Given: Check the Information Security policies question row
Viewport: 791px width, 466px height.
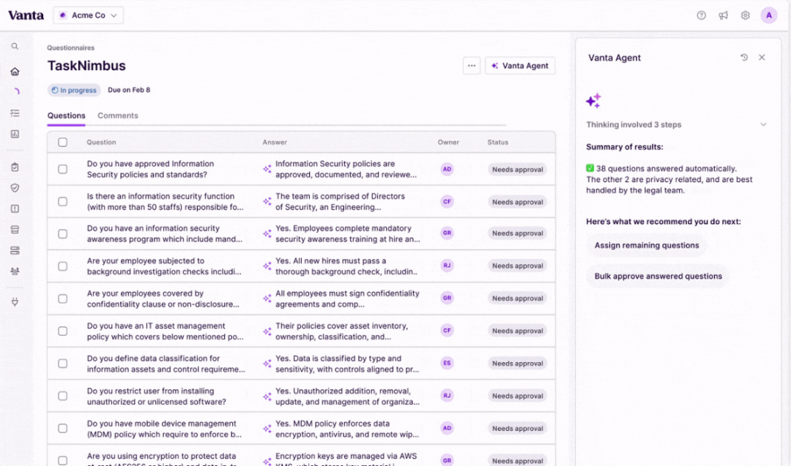Looking at the screenshot, I should tap(63, 169).
